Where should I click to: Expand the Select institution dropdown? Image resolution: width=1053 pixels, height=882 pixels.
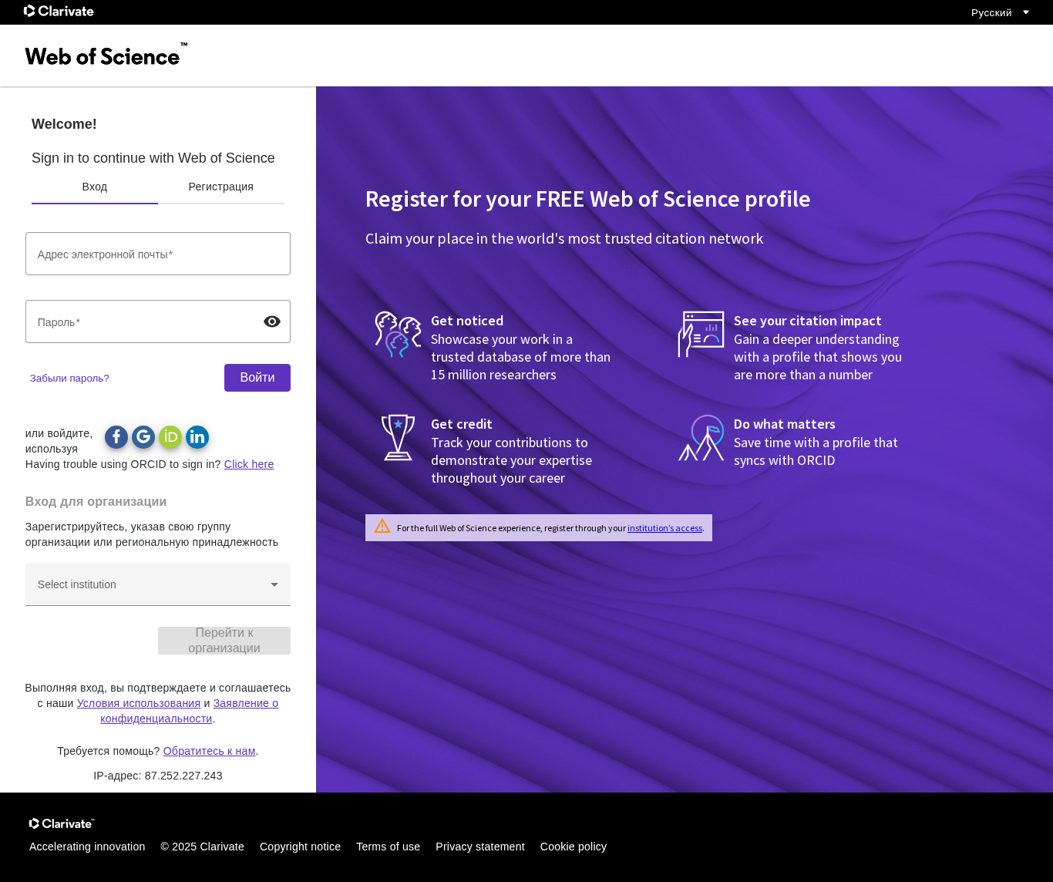pos(158,584)
